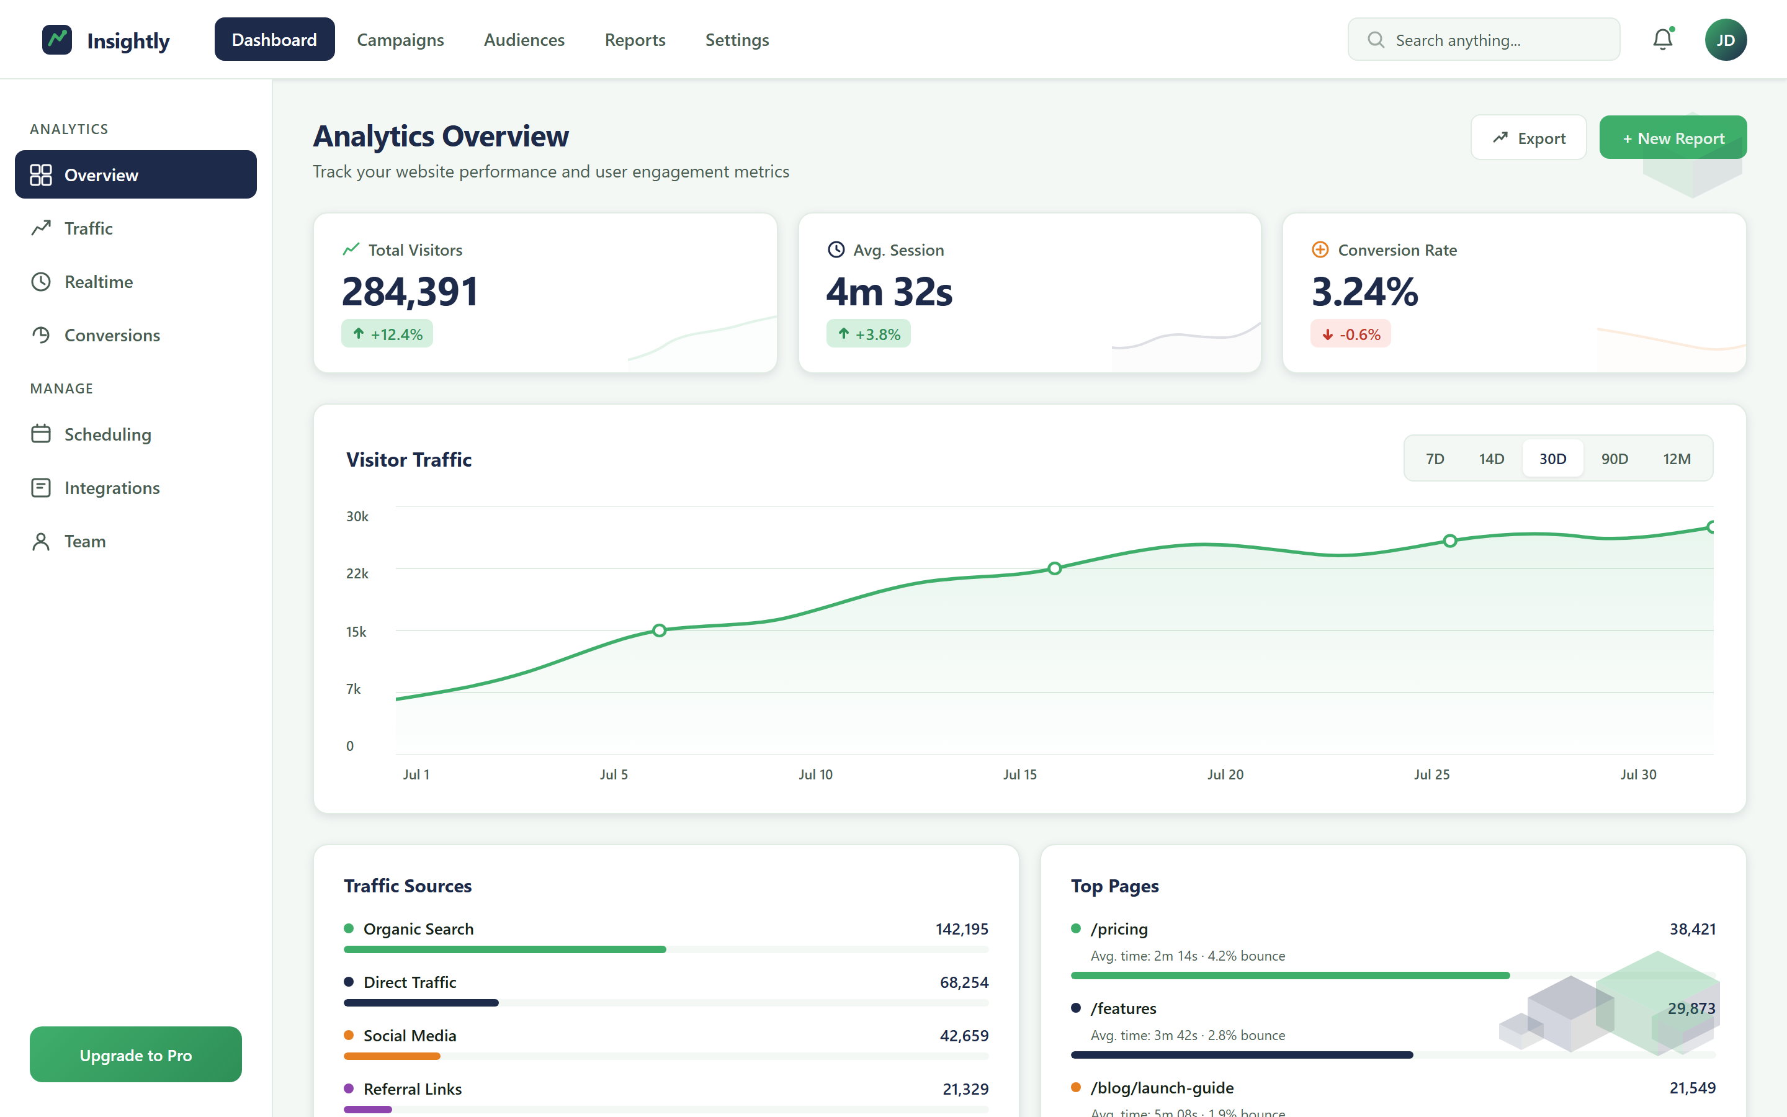
Task: Click the Avg. Session clock icon
Action: click(835, 249)
